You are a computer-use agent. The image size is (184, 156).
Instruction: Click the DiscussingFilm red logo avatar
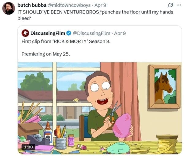25,33
